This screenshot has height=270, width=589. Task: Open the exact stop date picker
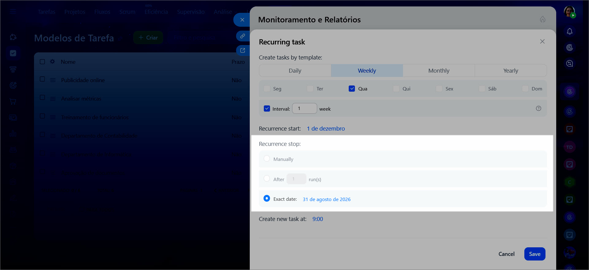[326, 199]
